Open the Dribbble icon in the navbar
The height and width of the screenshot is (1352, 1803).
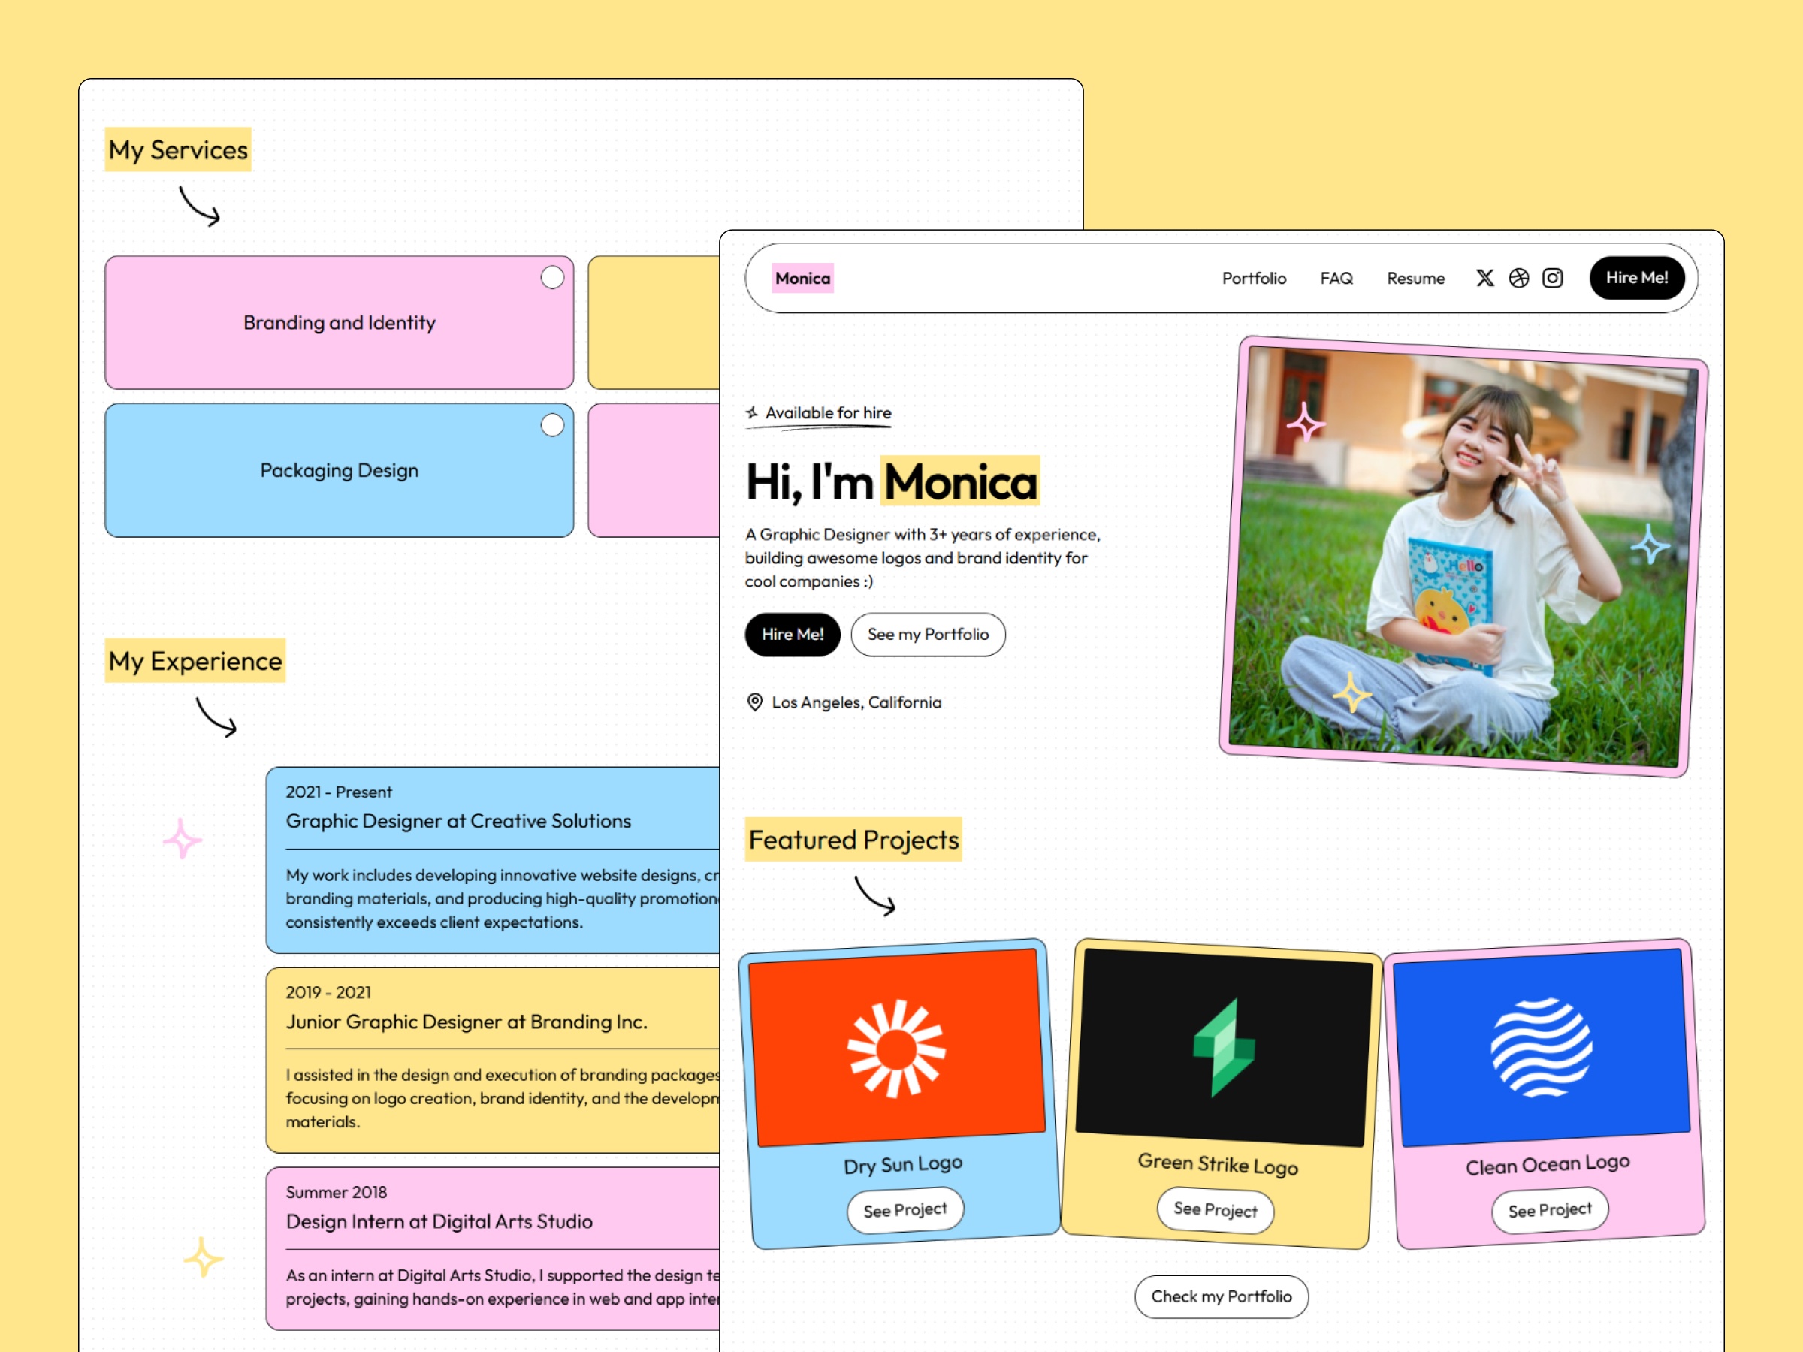click(1518, 278)
